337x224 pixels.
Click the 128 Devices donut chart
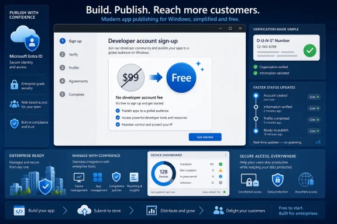164,174
